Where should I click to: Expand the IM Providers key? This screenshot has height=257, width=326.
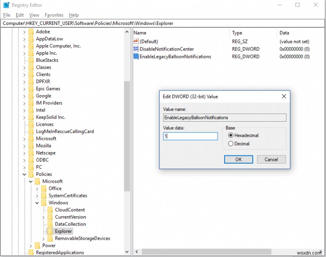pos(24,103)
